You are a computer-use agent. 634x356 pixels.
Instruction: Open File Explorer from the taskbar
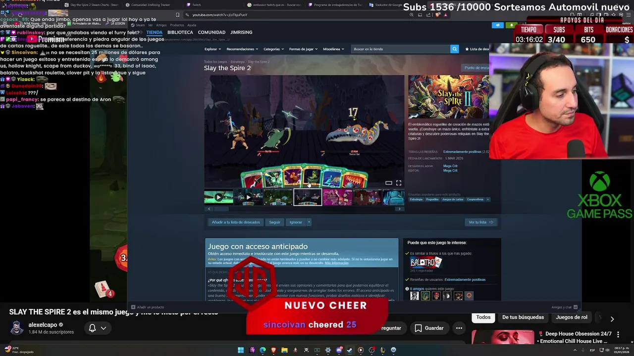284,350
